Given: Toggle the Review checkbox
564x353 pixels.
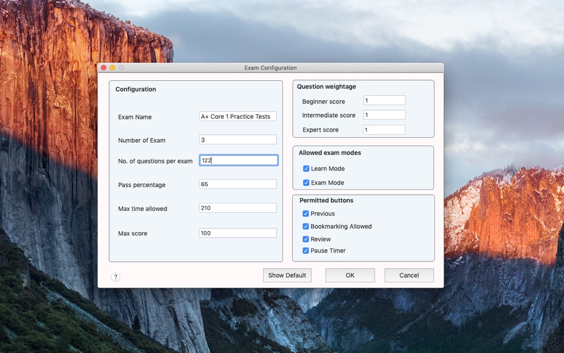Looking at the screenshot, I should tap(306, 239).
